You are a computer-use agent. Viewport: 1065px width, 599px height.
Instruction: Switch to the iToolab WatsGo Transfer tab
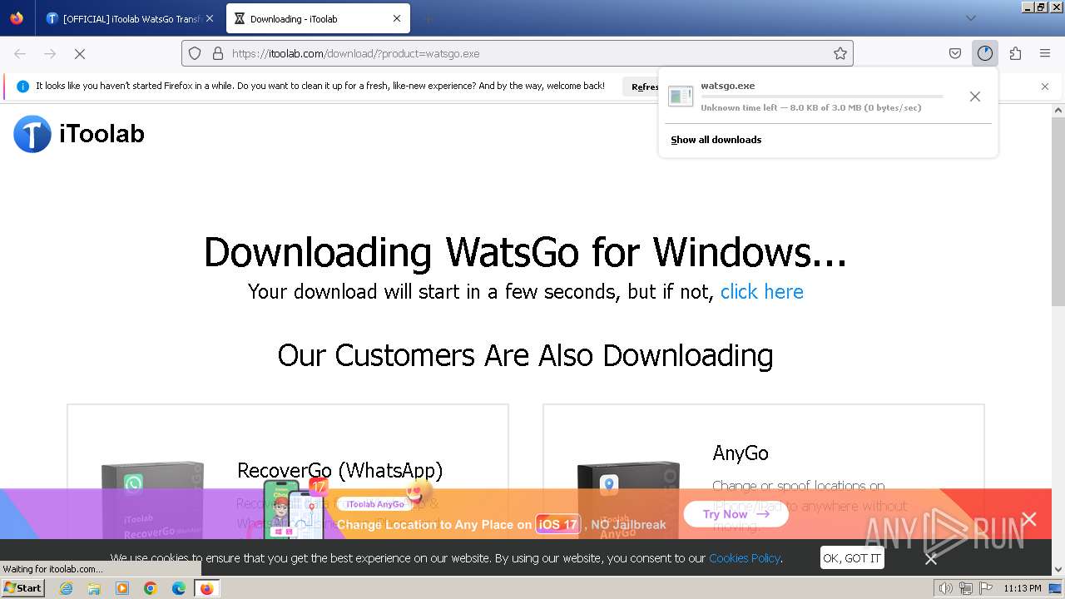(x=129, y=18)
